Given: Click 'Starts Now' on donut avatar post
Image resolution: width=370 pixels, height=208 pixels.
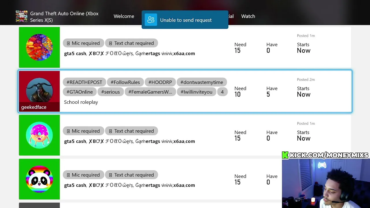Looking at the screenshot, I should 304,135.
